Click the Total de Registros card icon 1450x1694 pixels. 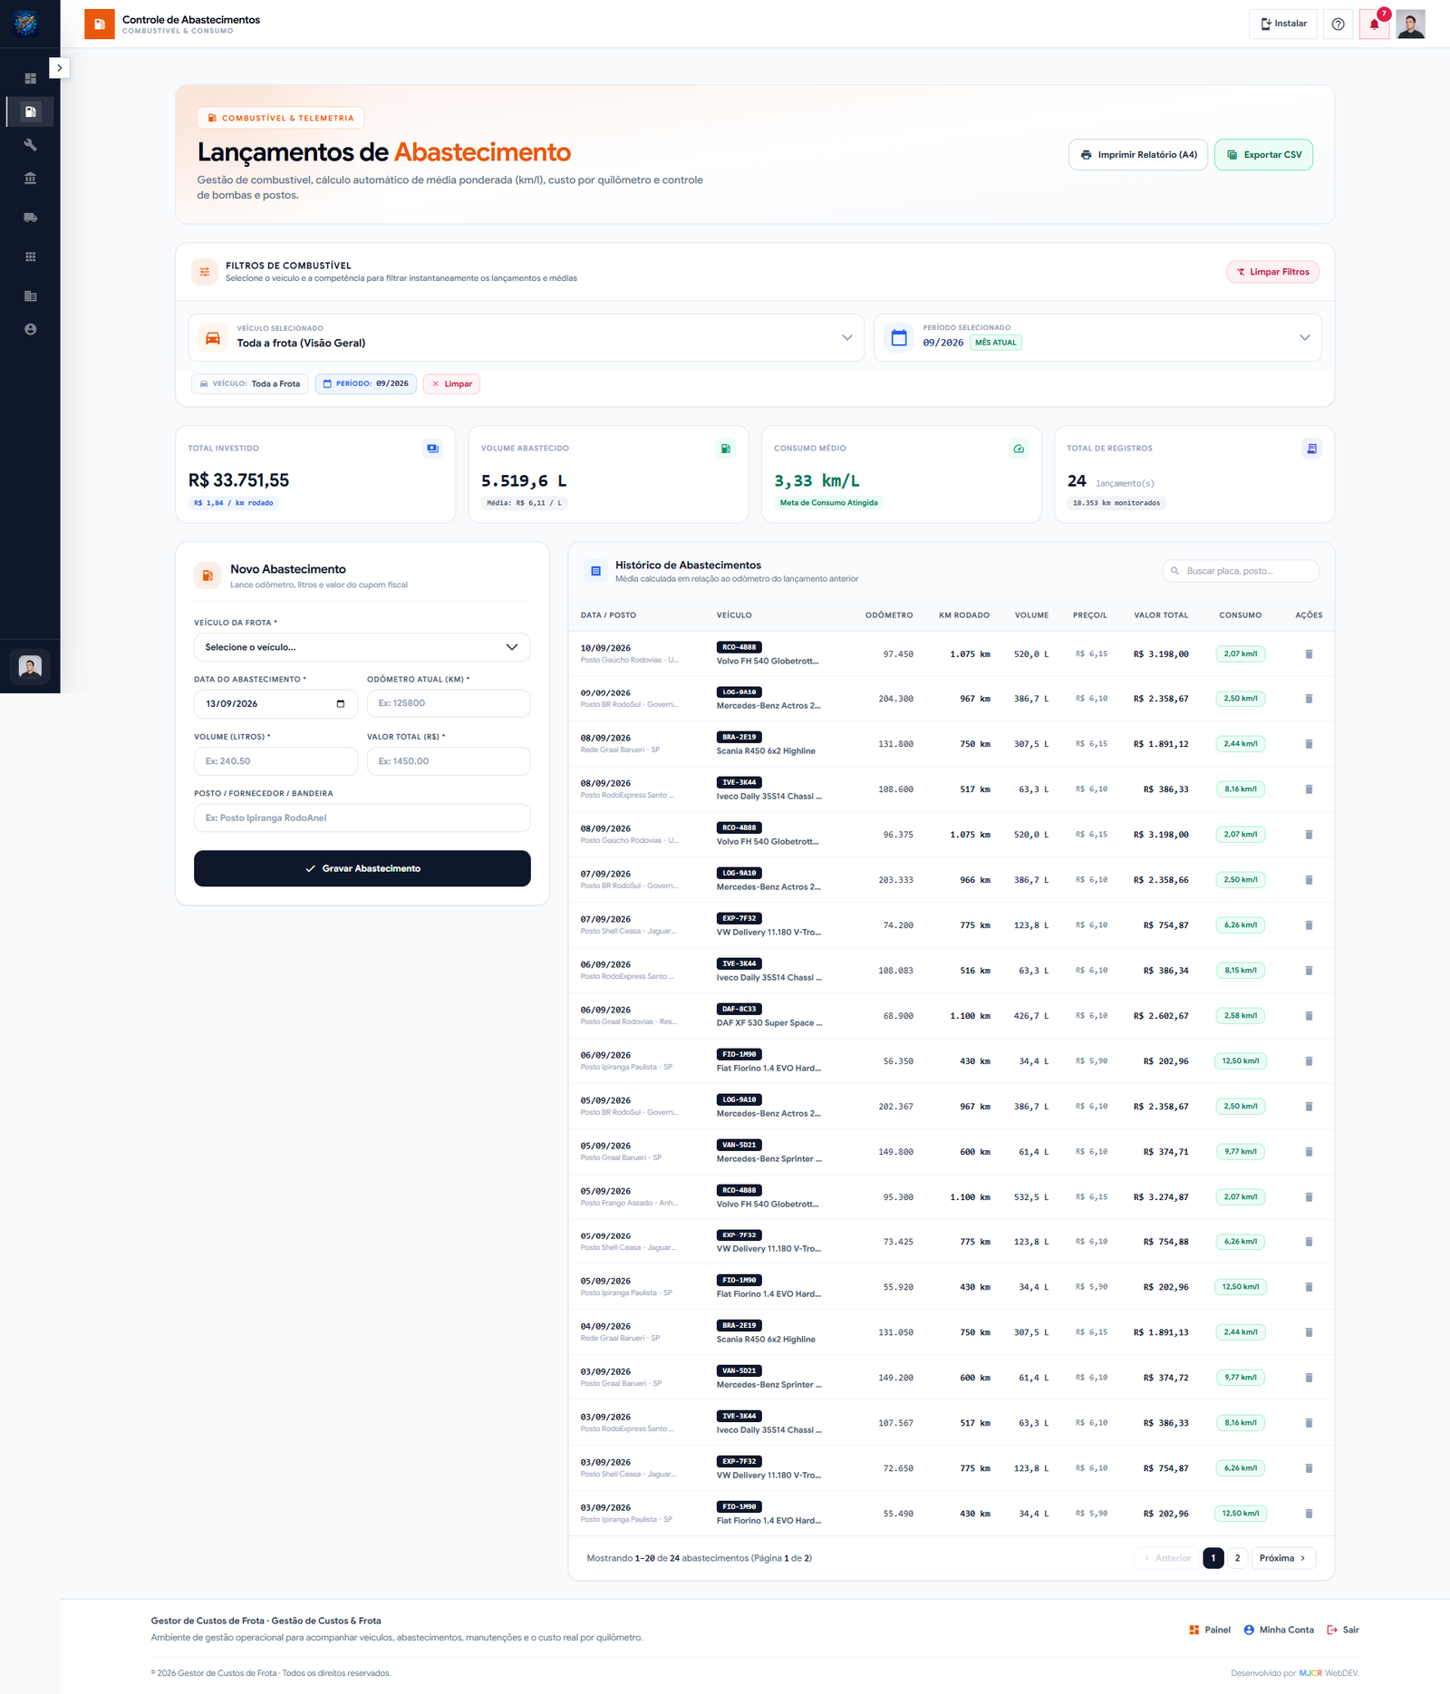tap(1311, 449)
